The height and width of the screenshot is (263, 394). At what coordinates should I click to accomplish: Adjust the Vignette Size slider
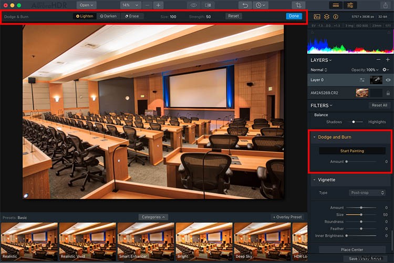pos(361,215)
